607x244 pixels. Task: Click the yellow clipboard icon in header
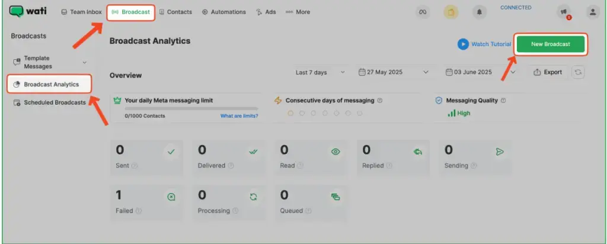pos(451,12)
